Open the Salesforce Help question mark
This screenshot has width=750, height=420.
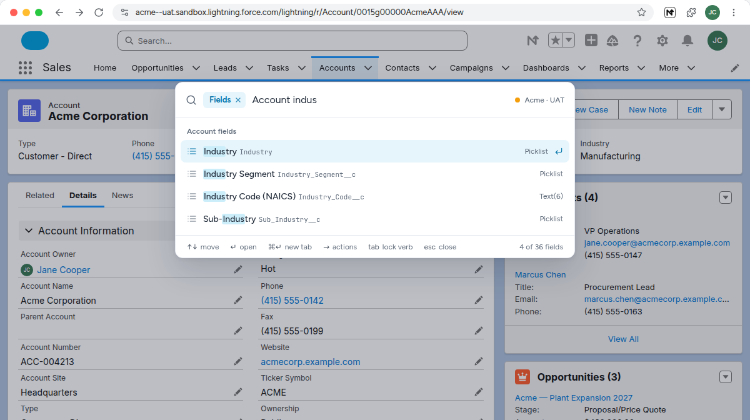(x=637, y=41)
